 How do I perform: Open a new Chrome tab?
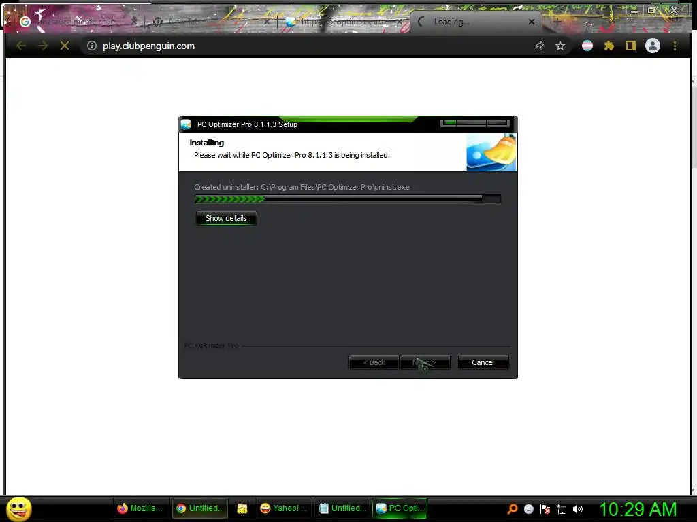click(x=557, y=21)
